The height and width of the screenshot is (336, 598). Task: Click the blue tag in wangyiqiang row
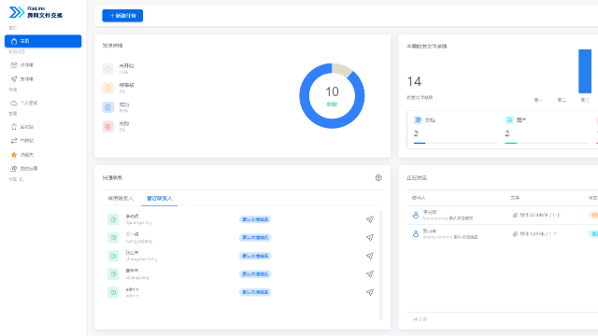coord(255,238)
